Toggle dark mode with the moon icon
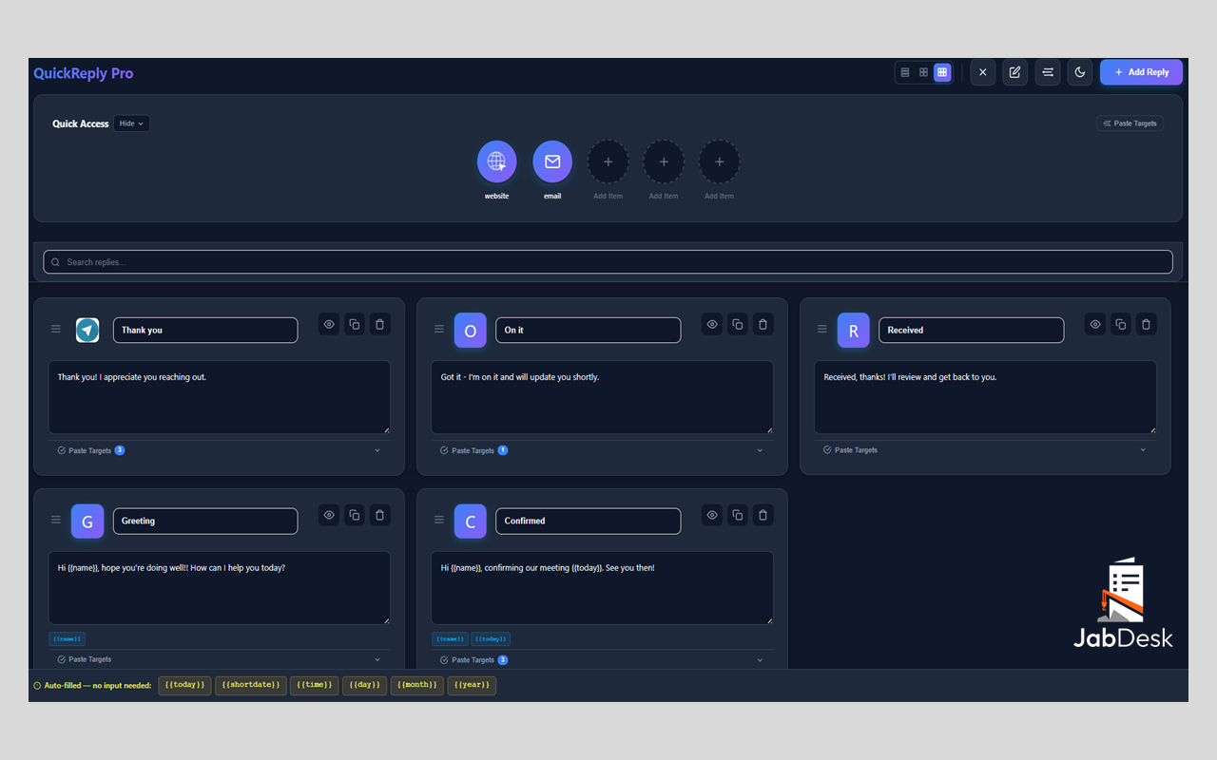Viewport: 1217px width, 760px height. tap(1079, 72)
